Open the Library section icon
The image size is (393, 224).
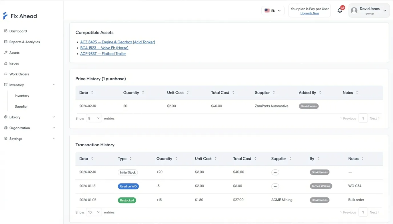6,117
